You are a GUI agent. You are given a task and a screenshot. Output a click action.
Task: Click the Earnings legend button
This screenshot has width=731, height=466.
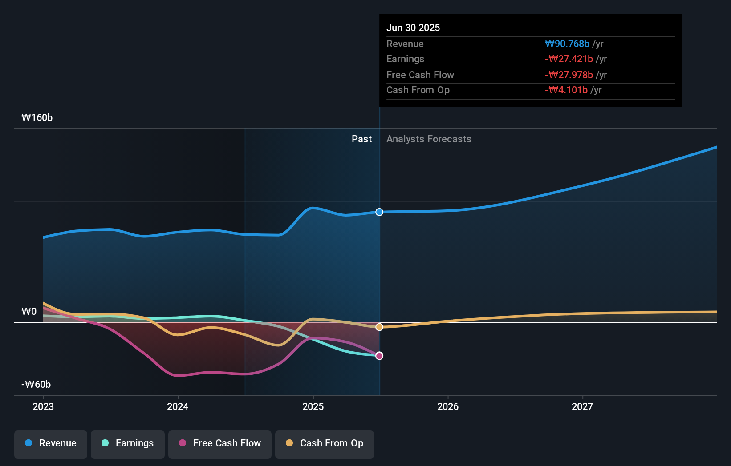click(x=128, y=444)
